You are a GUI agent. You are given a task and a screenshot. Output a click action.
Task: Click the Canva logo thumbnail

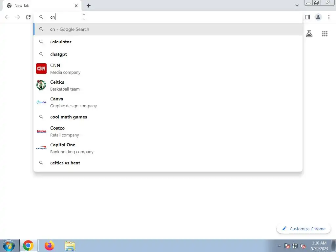tap(41, 102)
